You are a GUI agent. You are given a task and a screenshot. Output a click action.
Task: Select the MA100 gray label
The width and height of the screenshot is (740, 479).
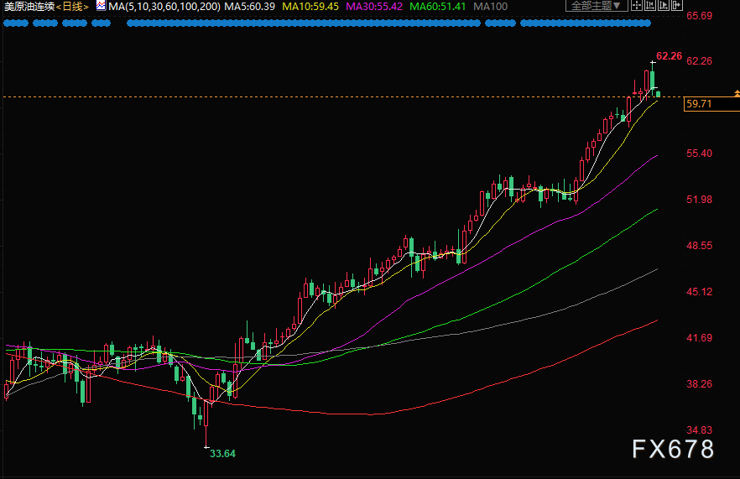coord(490,7)
